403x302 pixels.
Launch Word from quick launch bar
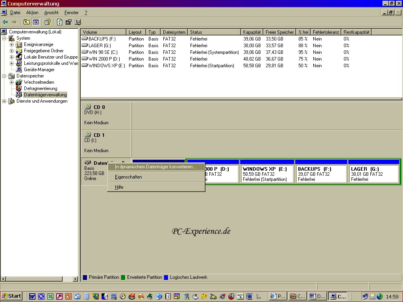pyautogui.click(x=32, y=296)
